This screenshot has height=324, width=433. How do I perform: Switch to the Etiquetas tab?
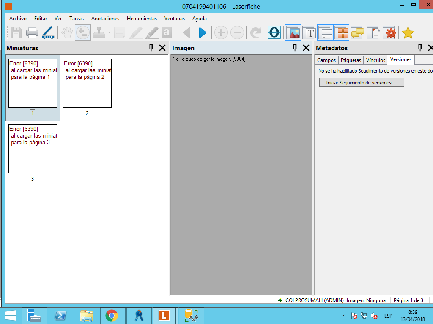coord(351,60)
